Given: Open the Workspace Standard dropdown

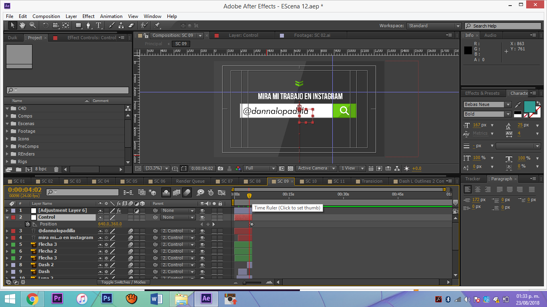Looking at the screenshot, I should 434,26.
